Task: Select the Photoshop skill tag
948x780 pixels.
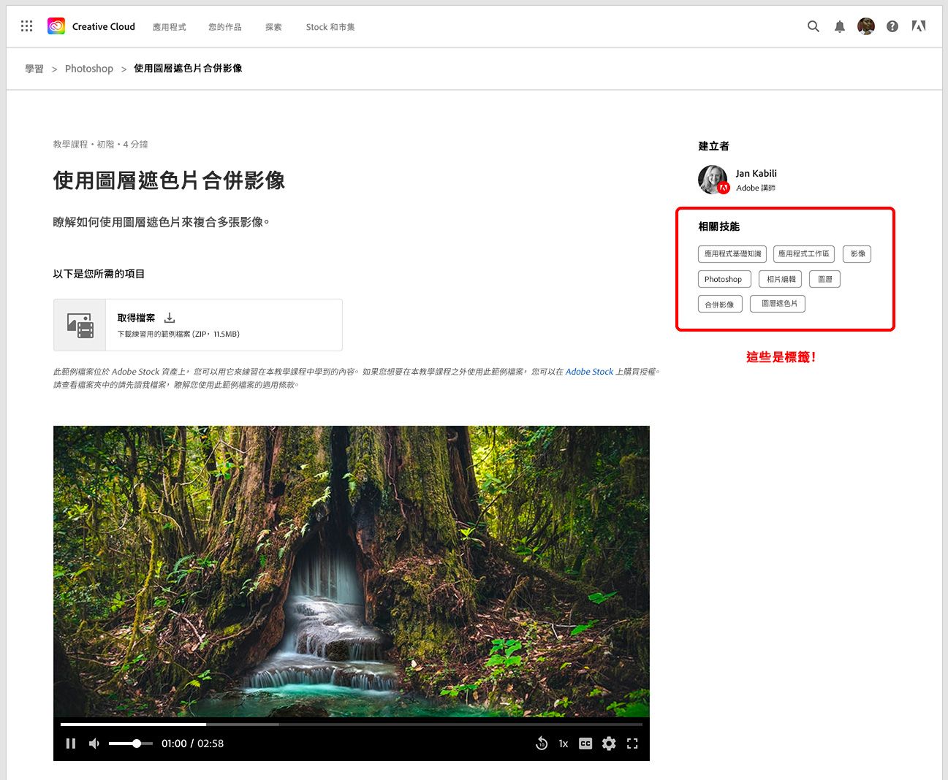Action: click(724, 279)
